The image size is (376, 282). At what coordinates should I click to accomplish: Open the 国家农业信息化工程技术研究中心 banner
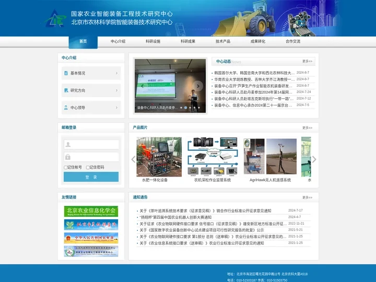tap(91, 251)
